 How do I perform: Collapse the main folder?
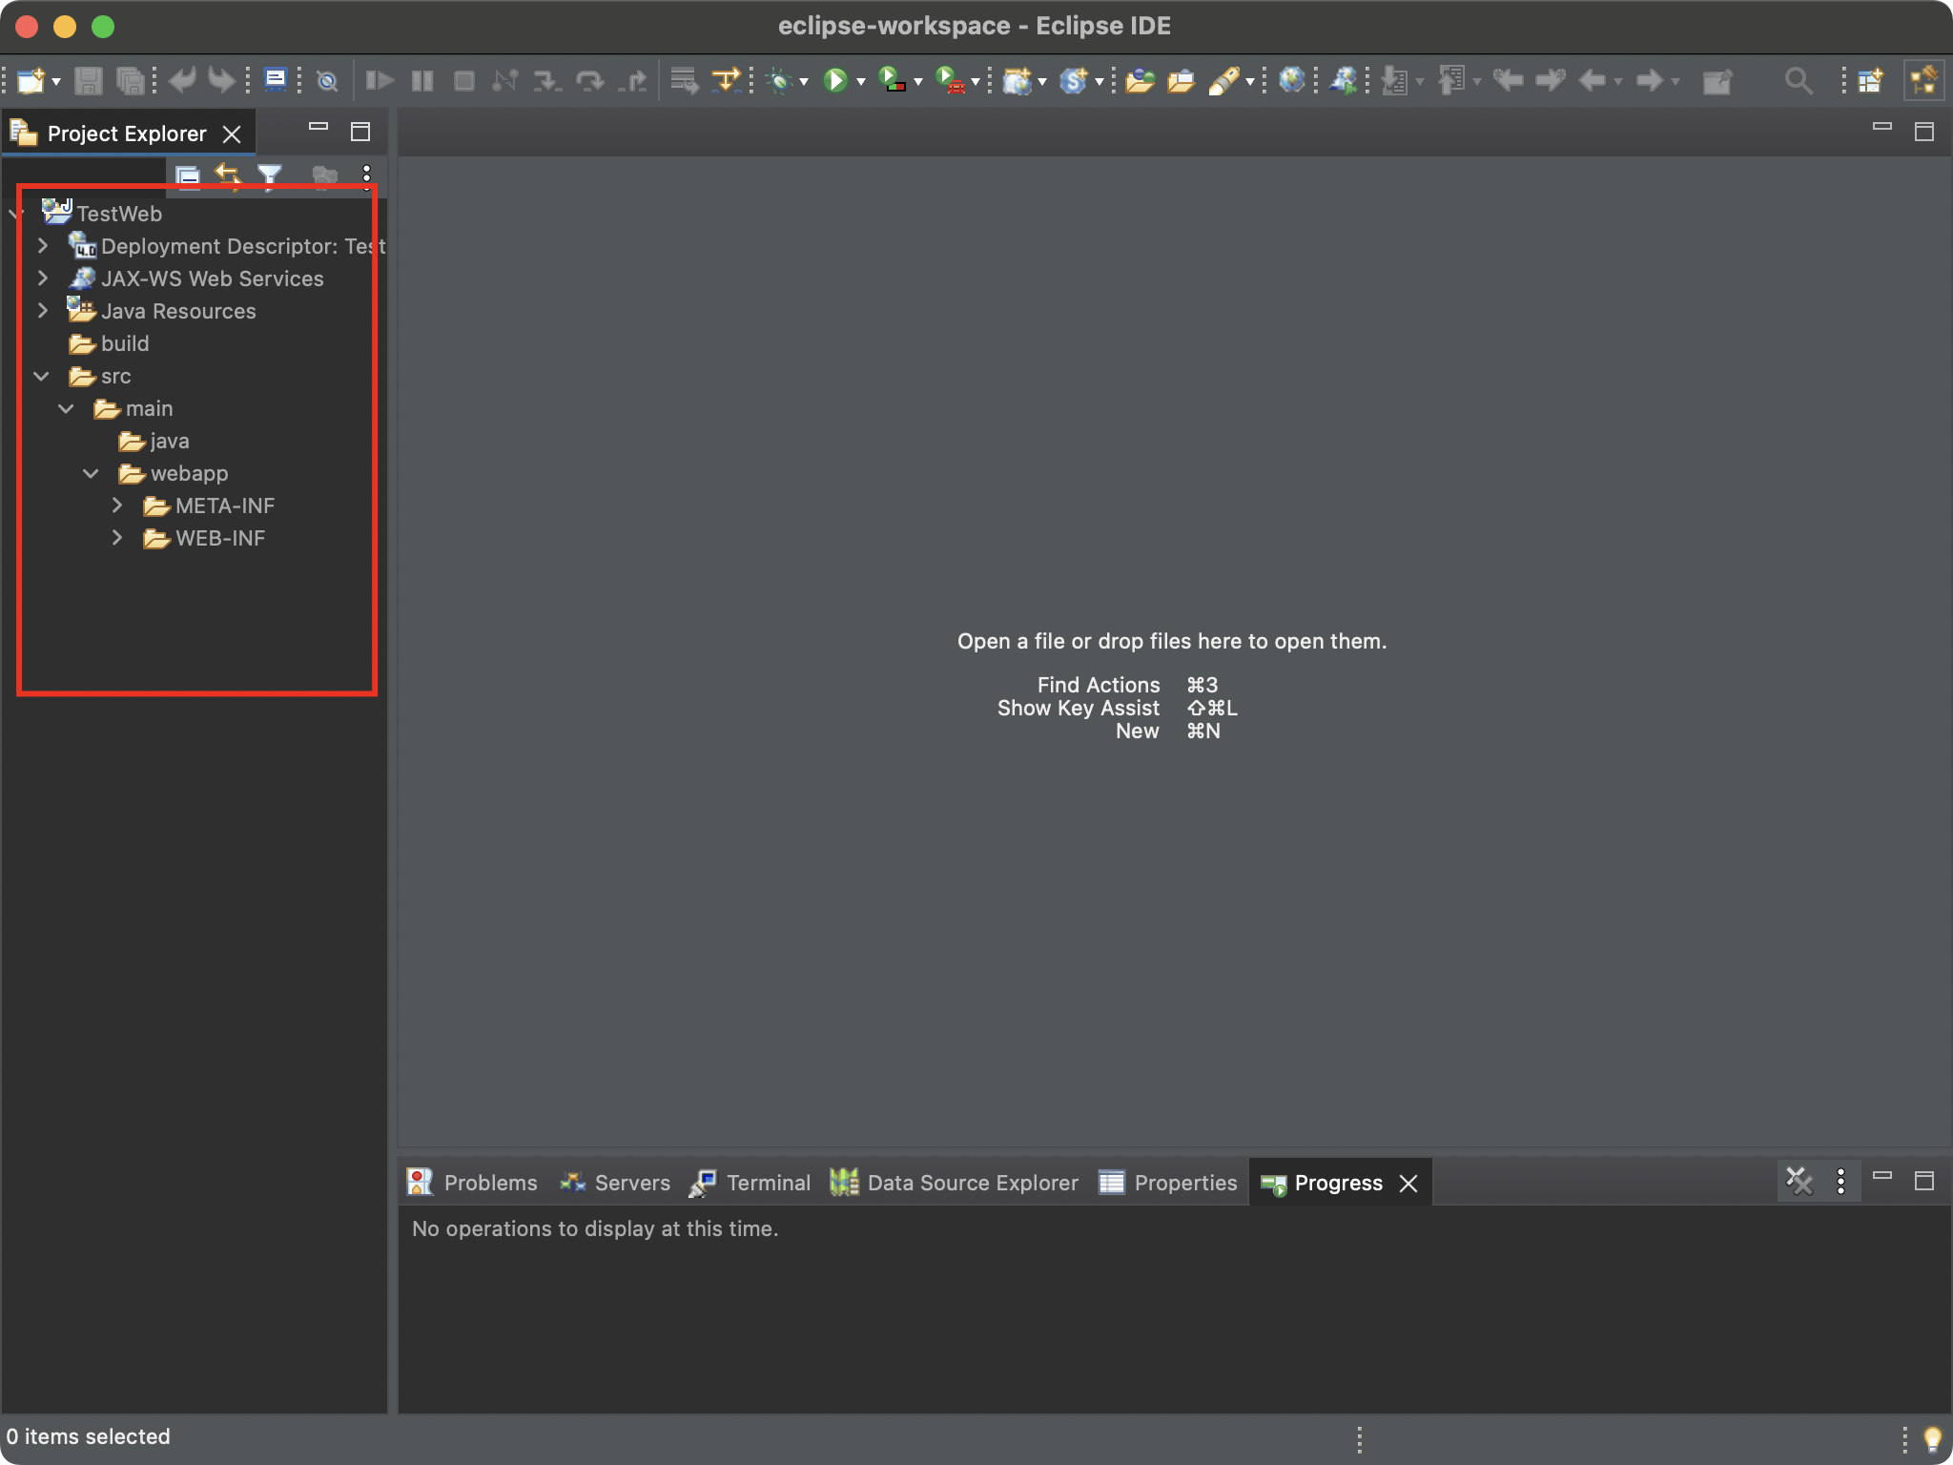pos(67,408)
